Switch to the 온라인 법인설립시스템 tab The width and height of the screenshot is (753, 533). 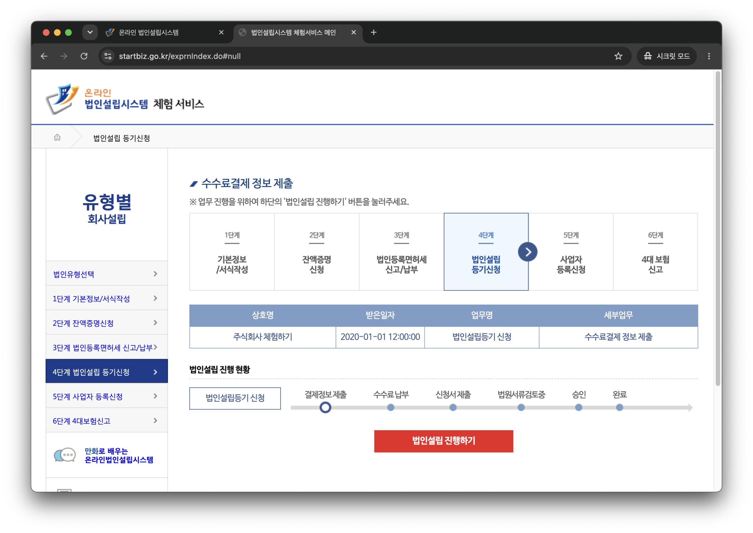[x=164, y=32]
